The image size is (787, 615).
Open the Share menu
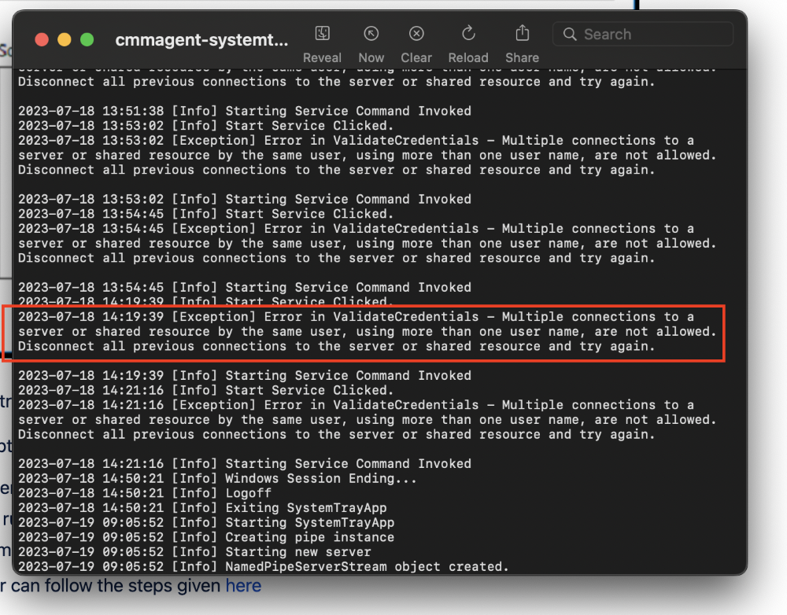coord(522,34)
